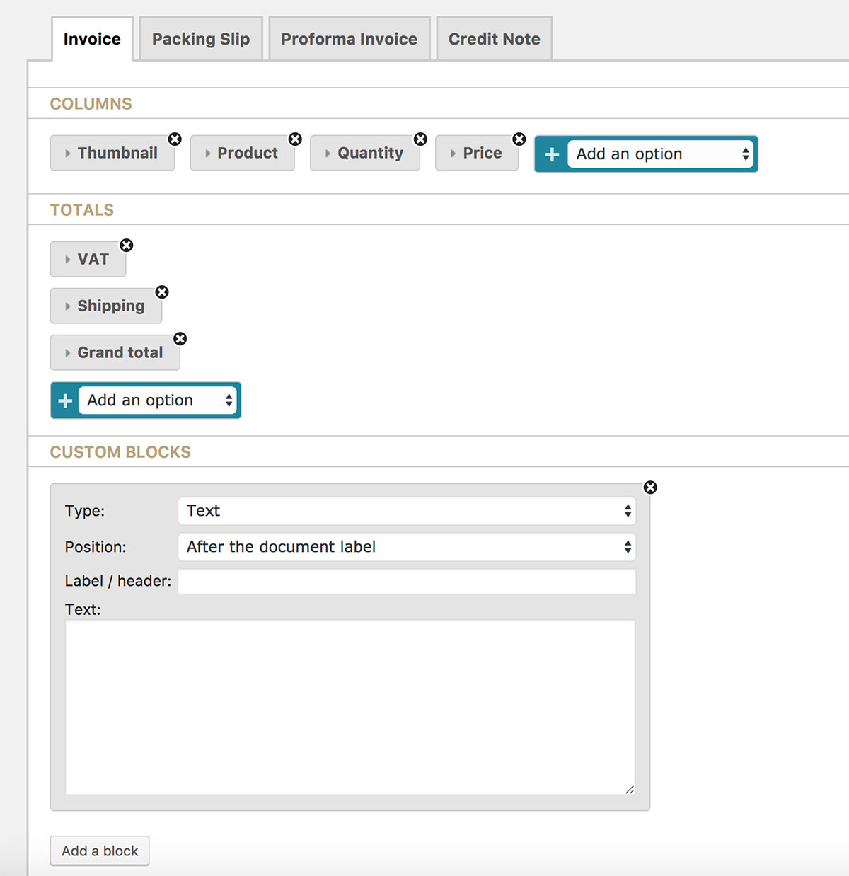849x876 pixels.
Task: Click the Add a block button
Action: click(100, 851)
